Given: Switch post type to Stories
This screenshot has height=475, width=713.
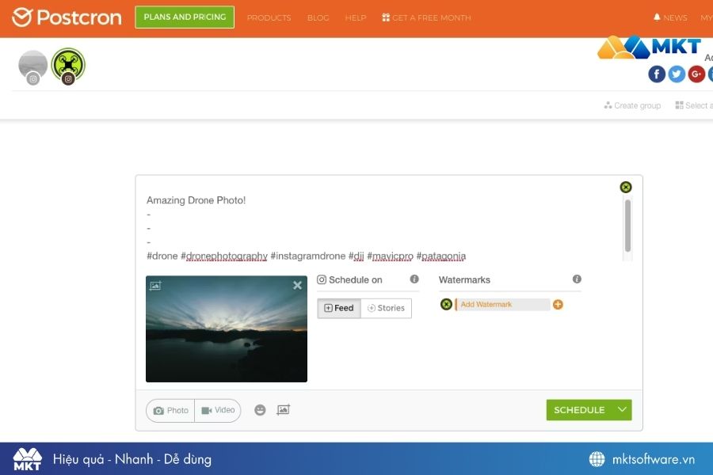Looking at the screenshot, I should pos(386,308).
